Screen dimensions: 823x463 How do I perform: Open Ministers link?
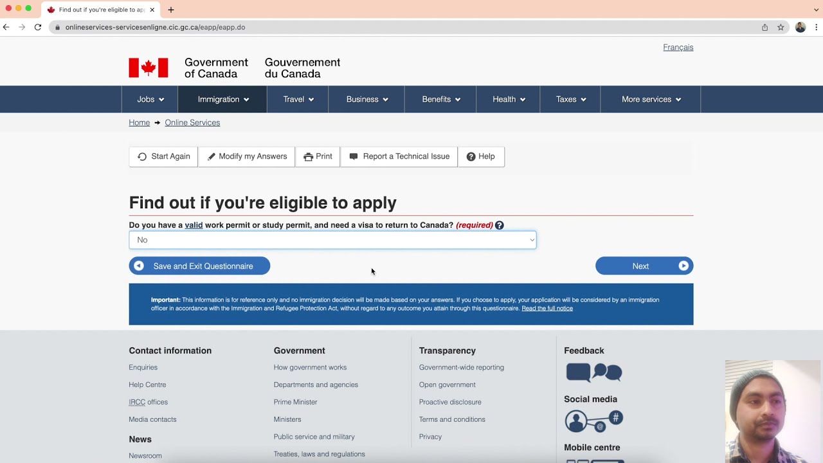pos(287,419)
